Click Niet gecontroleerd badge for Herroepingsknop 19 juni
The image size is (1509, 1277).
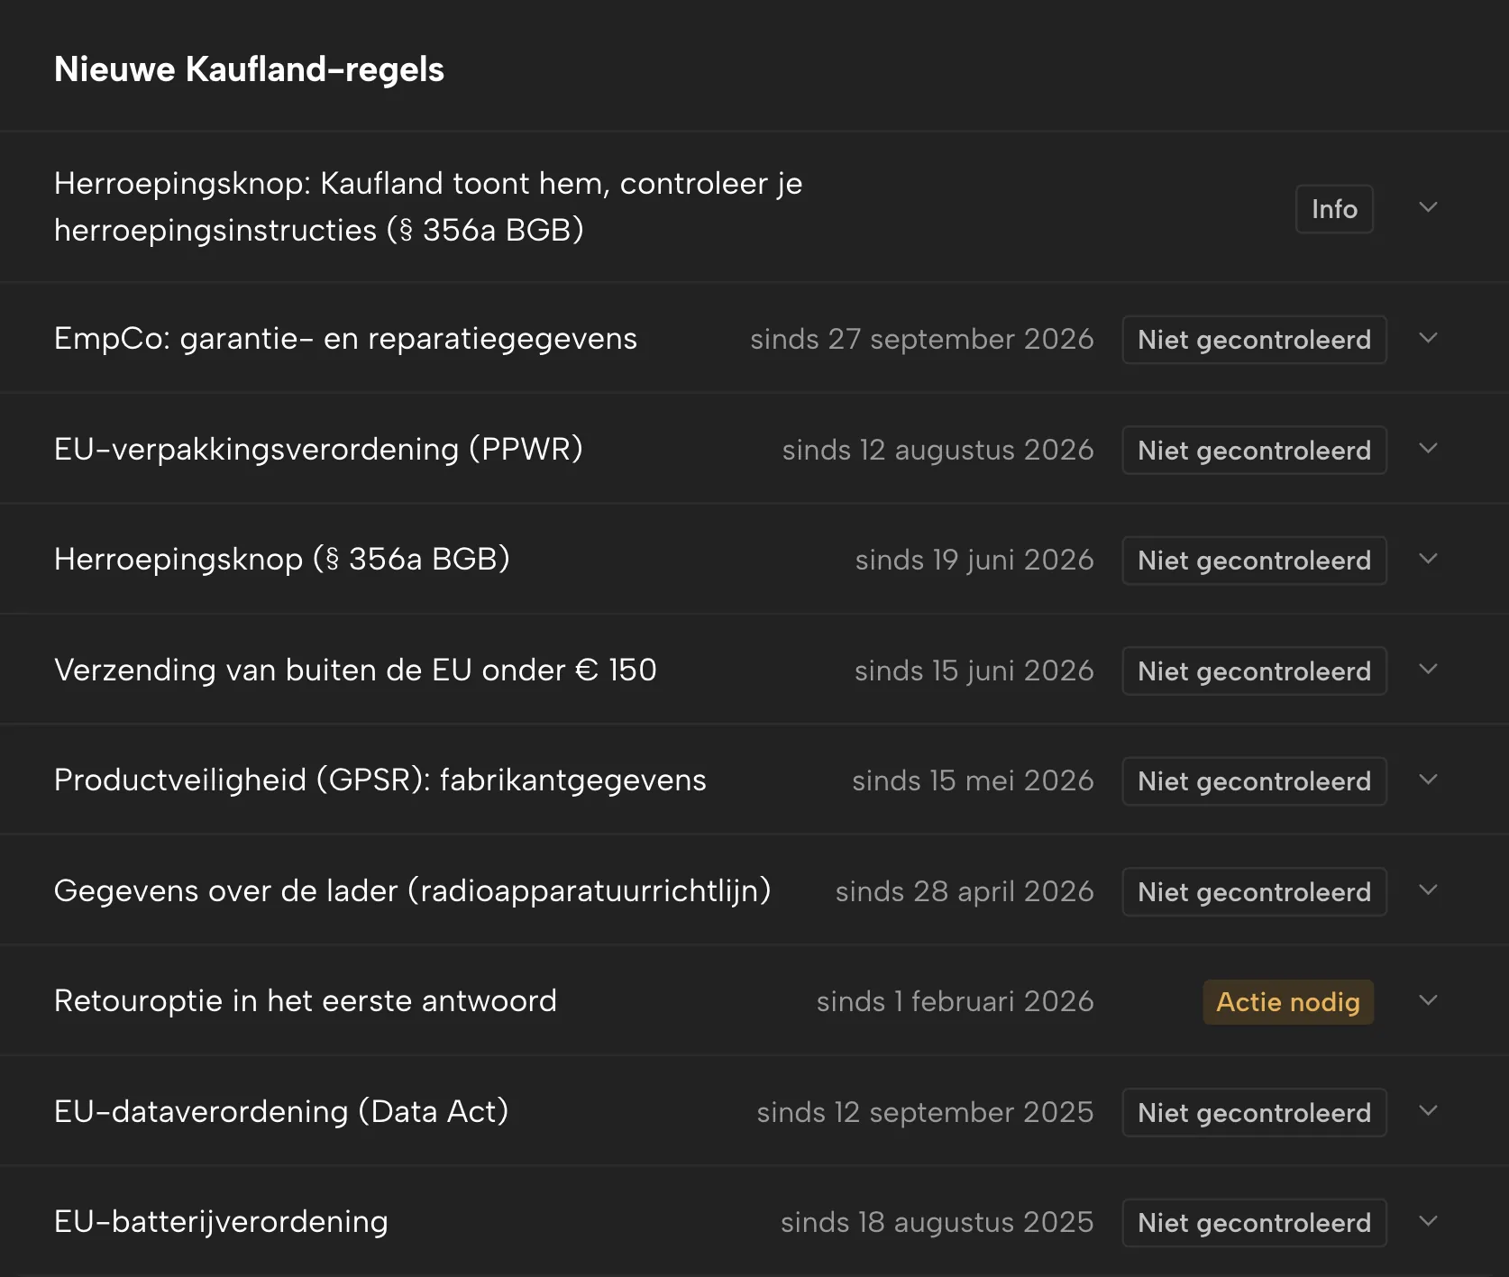click(1254, 561)
